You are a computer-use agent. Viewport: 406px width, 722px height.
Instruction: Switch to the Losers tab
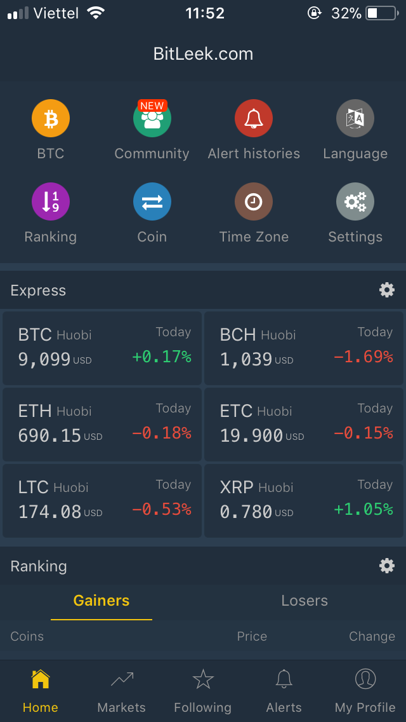coord(304,601)
